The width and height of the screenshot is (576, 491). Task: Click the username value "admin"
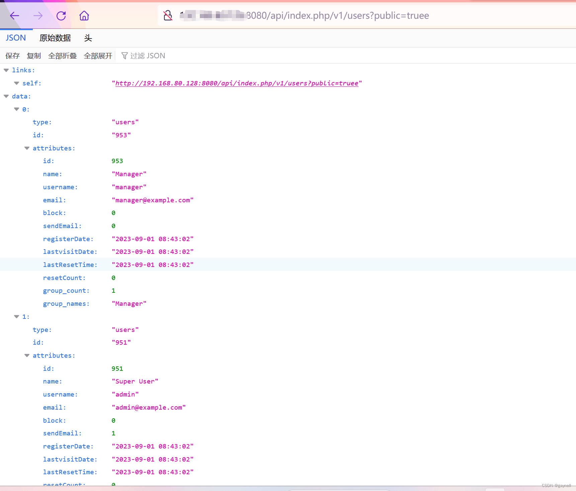(x=125, y=395)
